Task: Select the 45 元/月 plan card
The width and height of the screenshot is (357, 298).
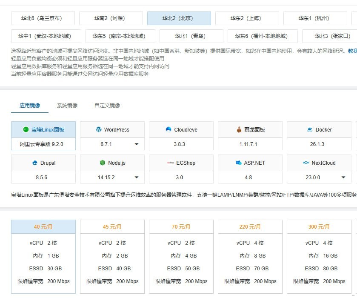Action: (x=112, y=256)
